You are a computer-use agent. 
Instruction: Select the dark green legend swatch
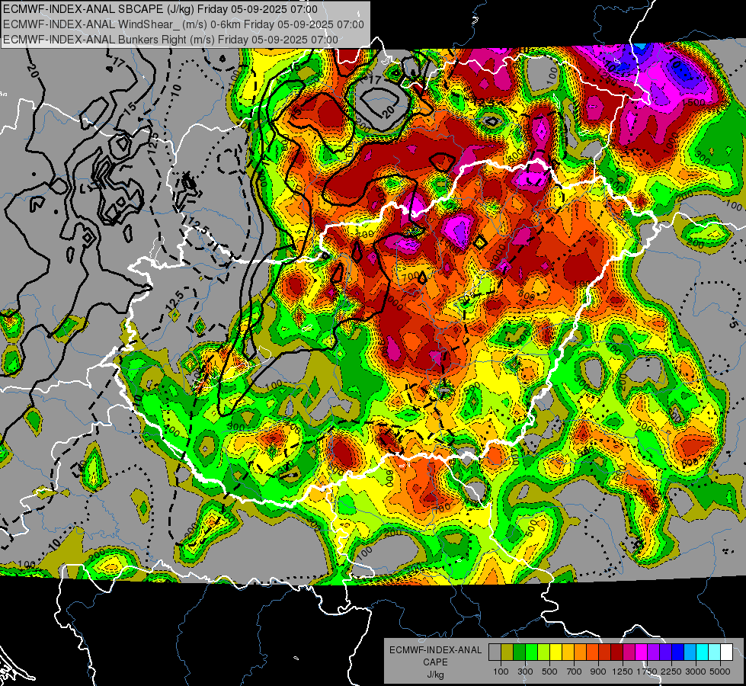click(519, 652)
